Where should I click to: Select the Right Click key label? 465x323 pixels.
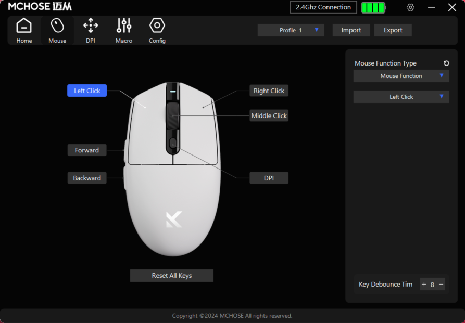tap(269, 91)
